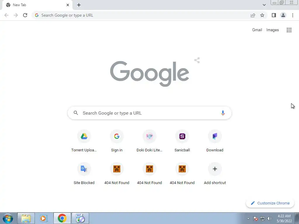
Task: Open the side panel icon
Action: tap(274, 15)
